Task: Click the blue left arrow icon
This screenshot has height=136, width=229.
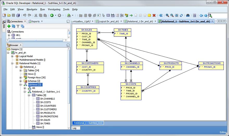Action: 201,15
